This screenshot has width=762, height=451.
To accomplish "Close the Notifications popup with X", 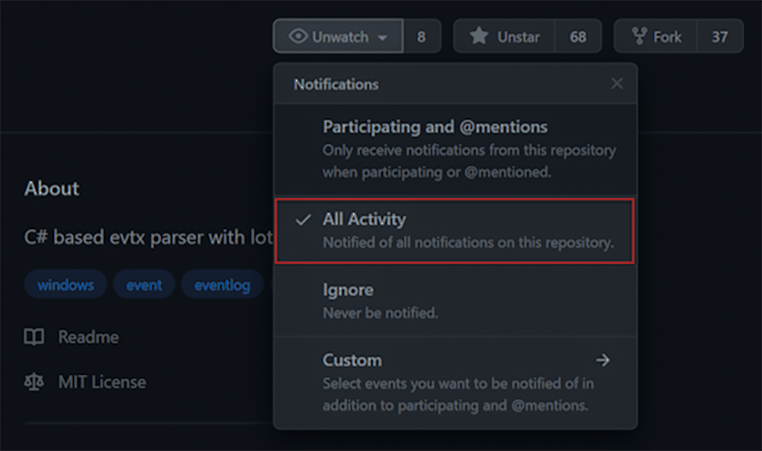I will (x=617, y=84).
